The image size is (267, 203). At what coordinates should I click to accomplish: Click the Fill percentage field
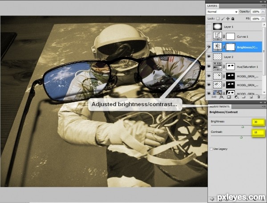pyautogui.click(x=256, y=19)
